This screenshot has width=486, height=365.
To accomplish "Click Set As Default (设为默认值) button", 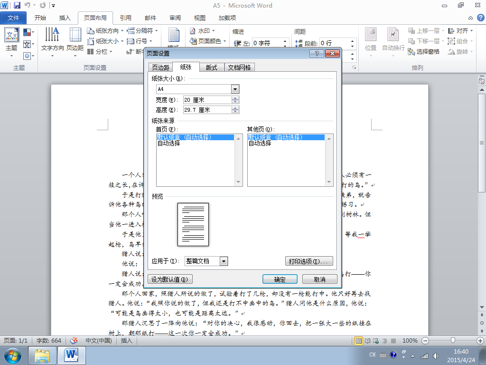I will (x=170, y=279).
